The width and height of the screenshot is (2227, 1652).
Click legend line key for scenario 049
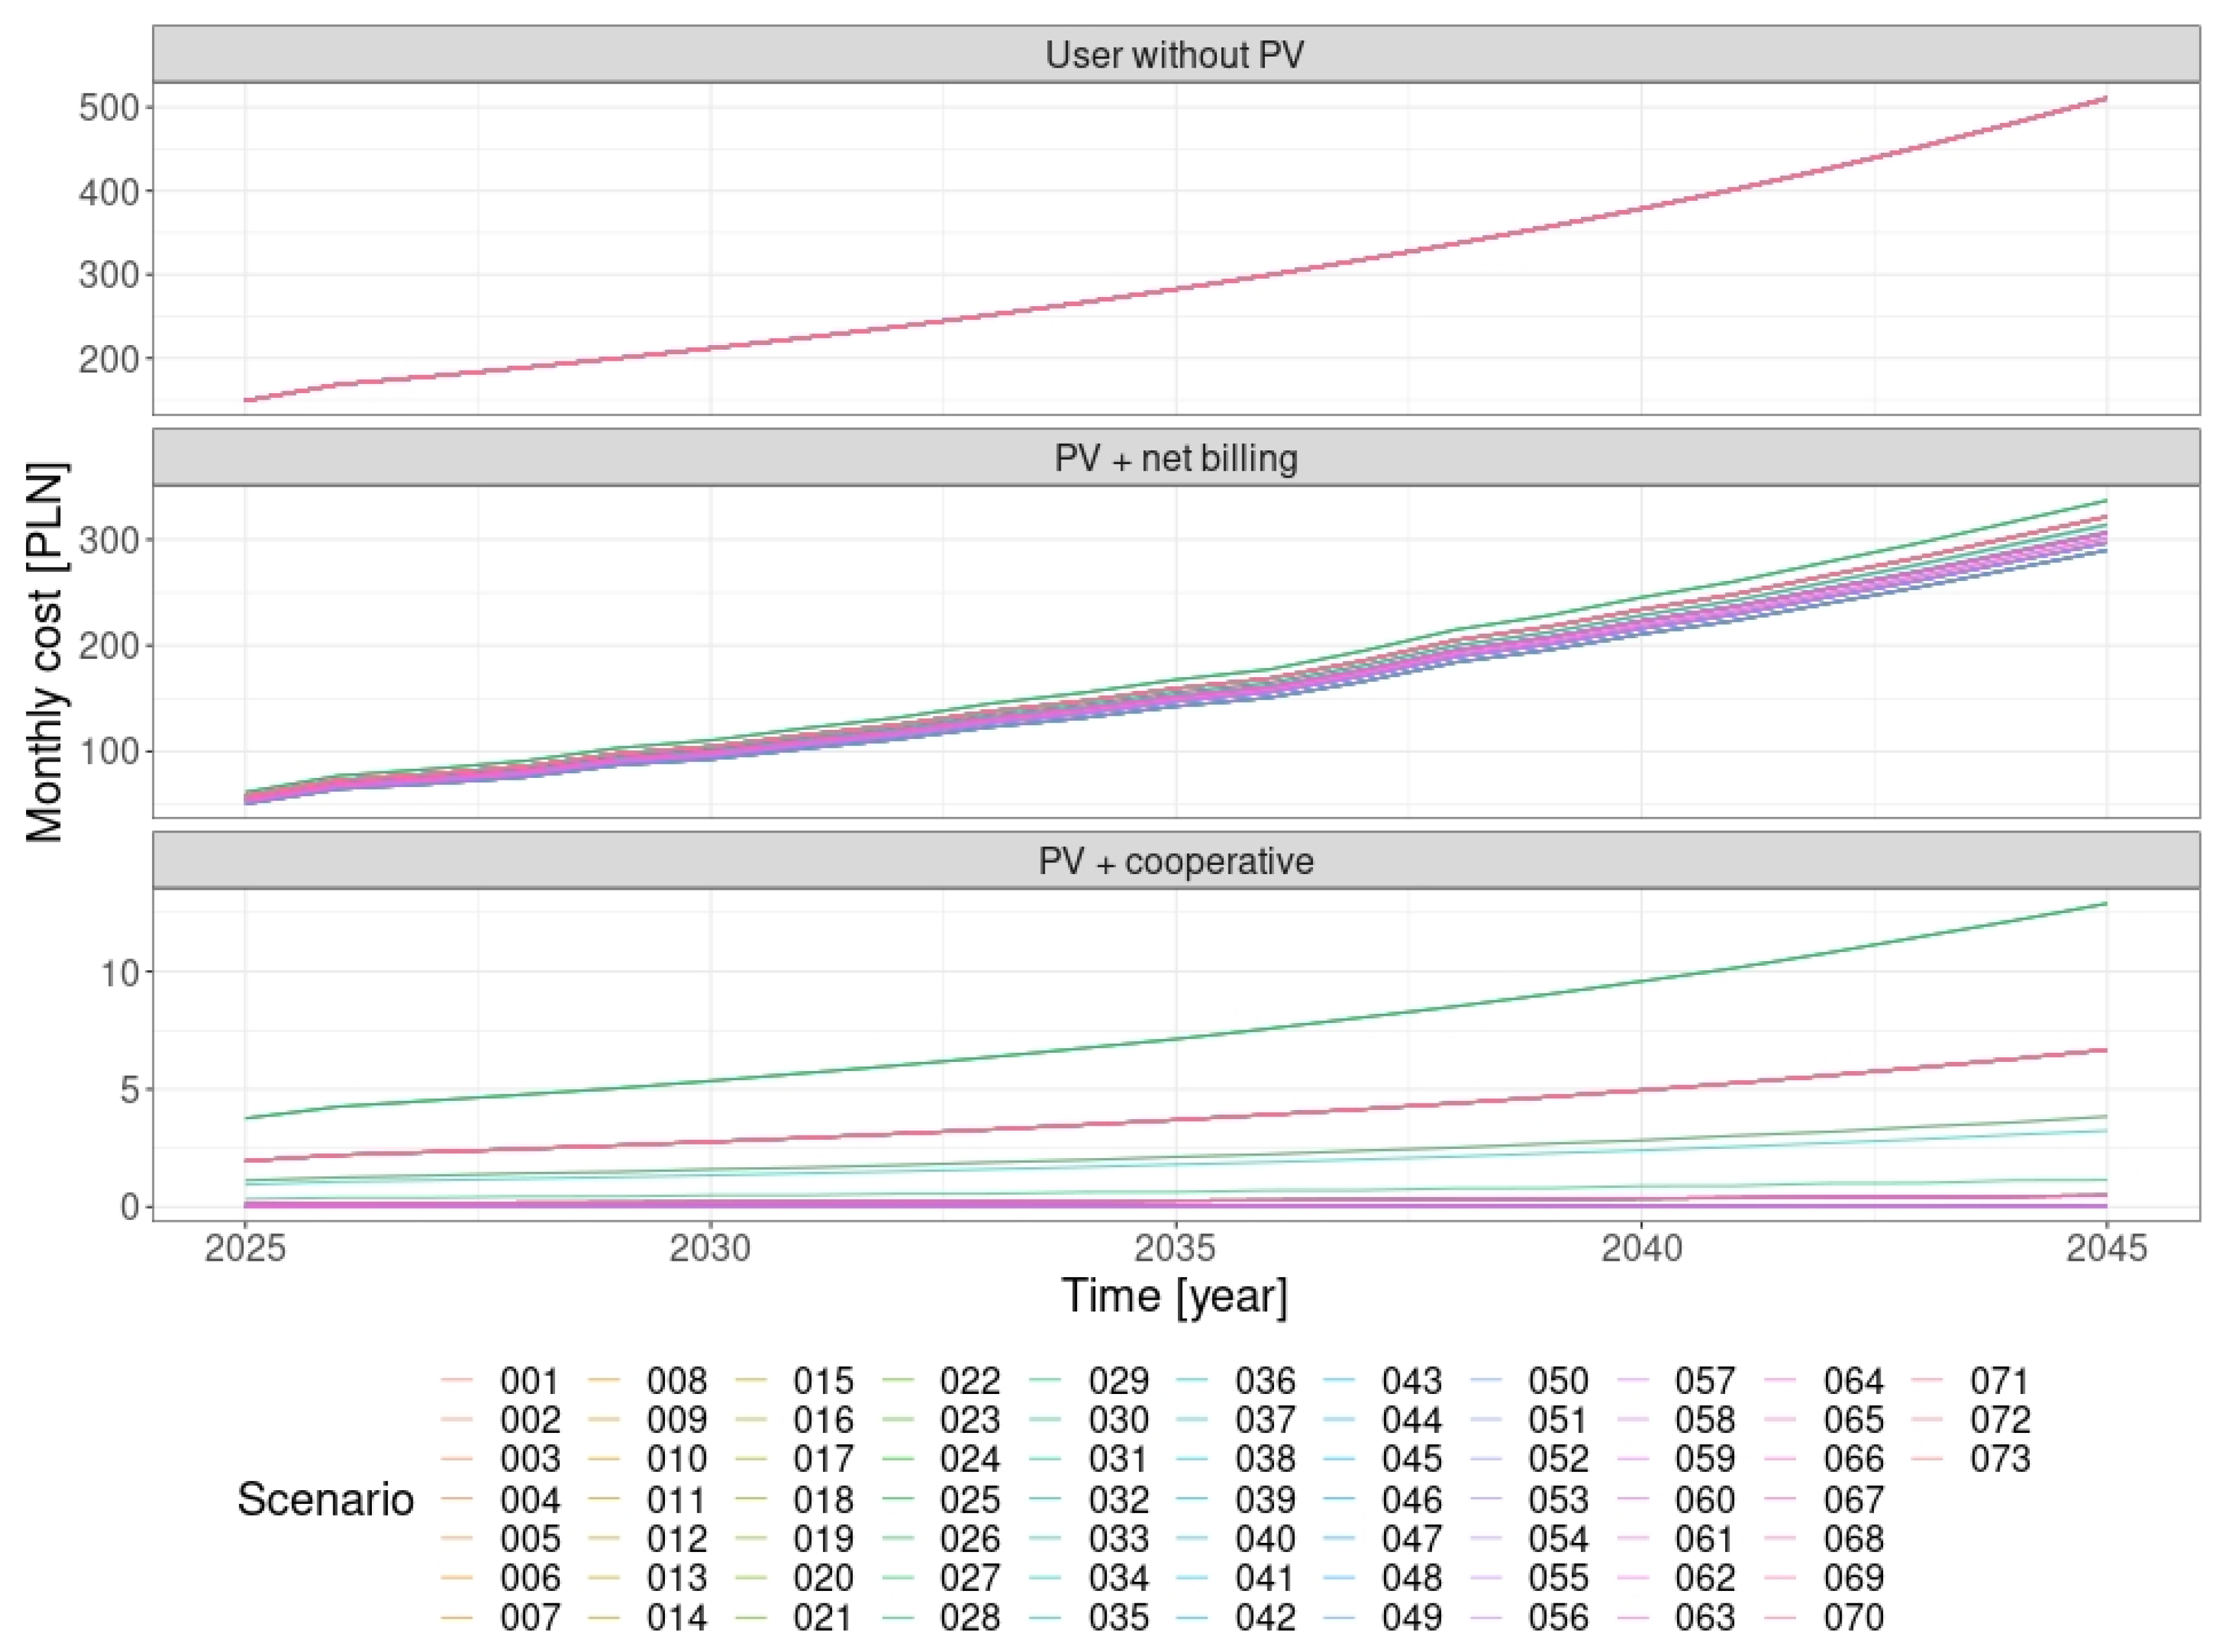(1338, 1618)
